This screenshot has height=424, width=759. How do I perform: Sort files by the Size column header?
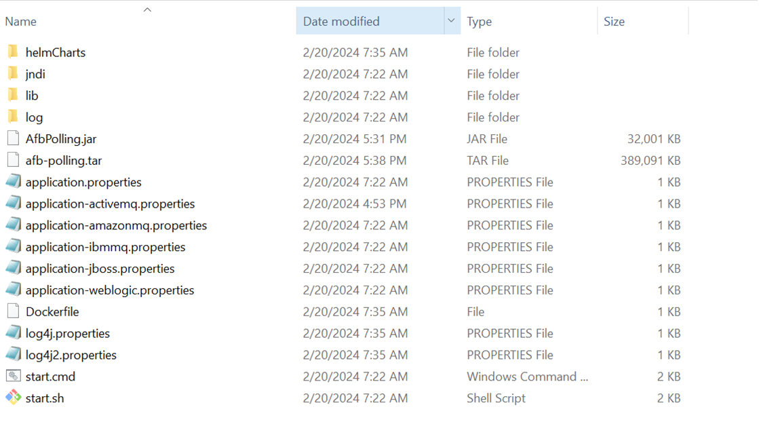click(614, 21)
